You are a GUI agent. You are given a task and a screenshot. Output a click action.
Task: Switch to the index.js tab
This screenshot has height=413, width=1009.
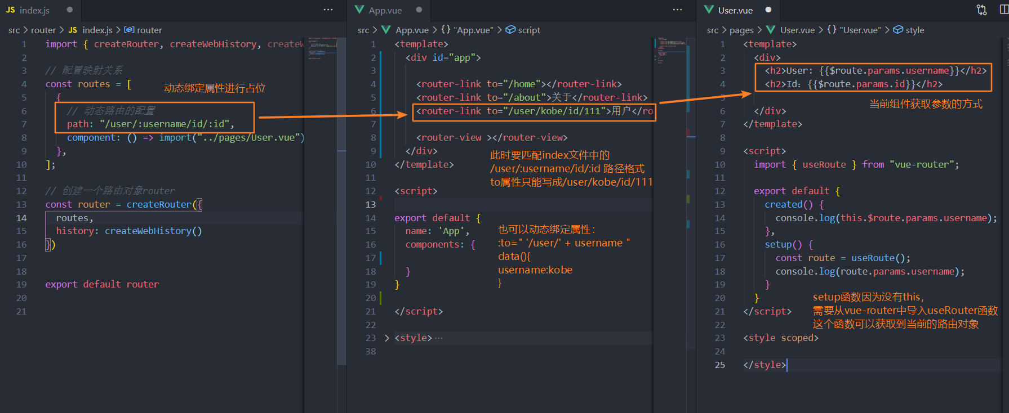point(34,10)
